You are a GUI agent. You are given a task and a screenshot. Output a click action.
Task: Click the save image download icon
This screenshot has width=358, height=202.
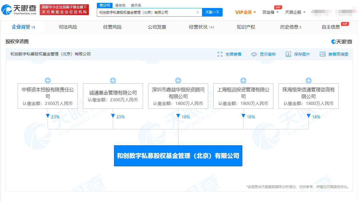click(288, 54)
